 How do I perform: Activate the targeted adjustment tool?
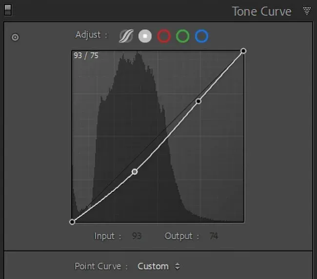click(15, 37)
